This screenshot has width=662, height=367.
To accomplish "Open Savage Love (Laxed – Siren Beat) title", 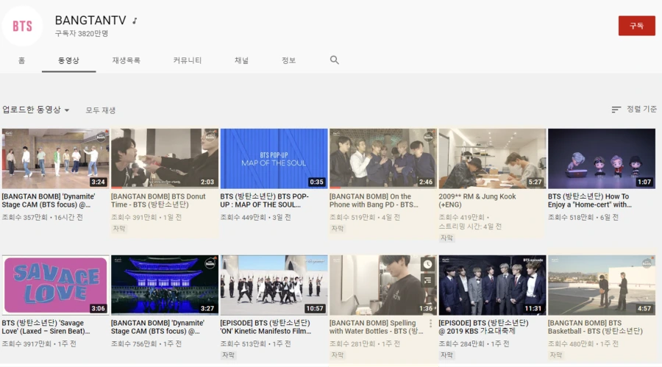I will pos(46,327).
